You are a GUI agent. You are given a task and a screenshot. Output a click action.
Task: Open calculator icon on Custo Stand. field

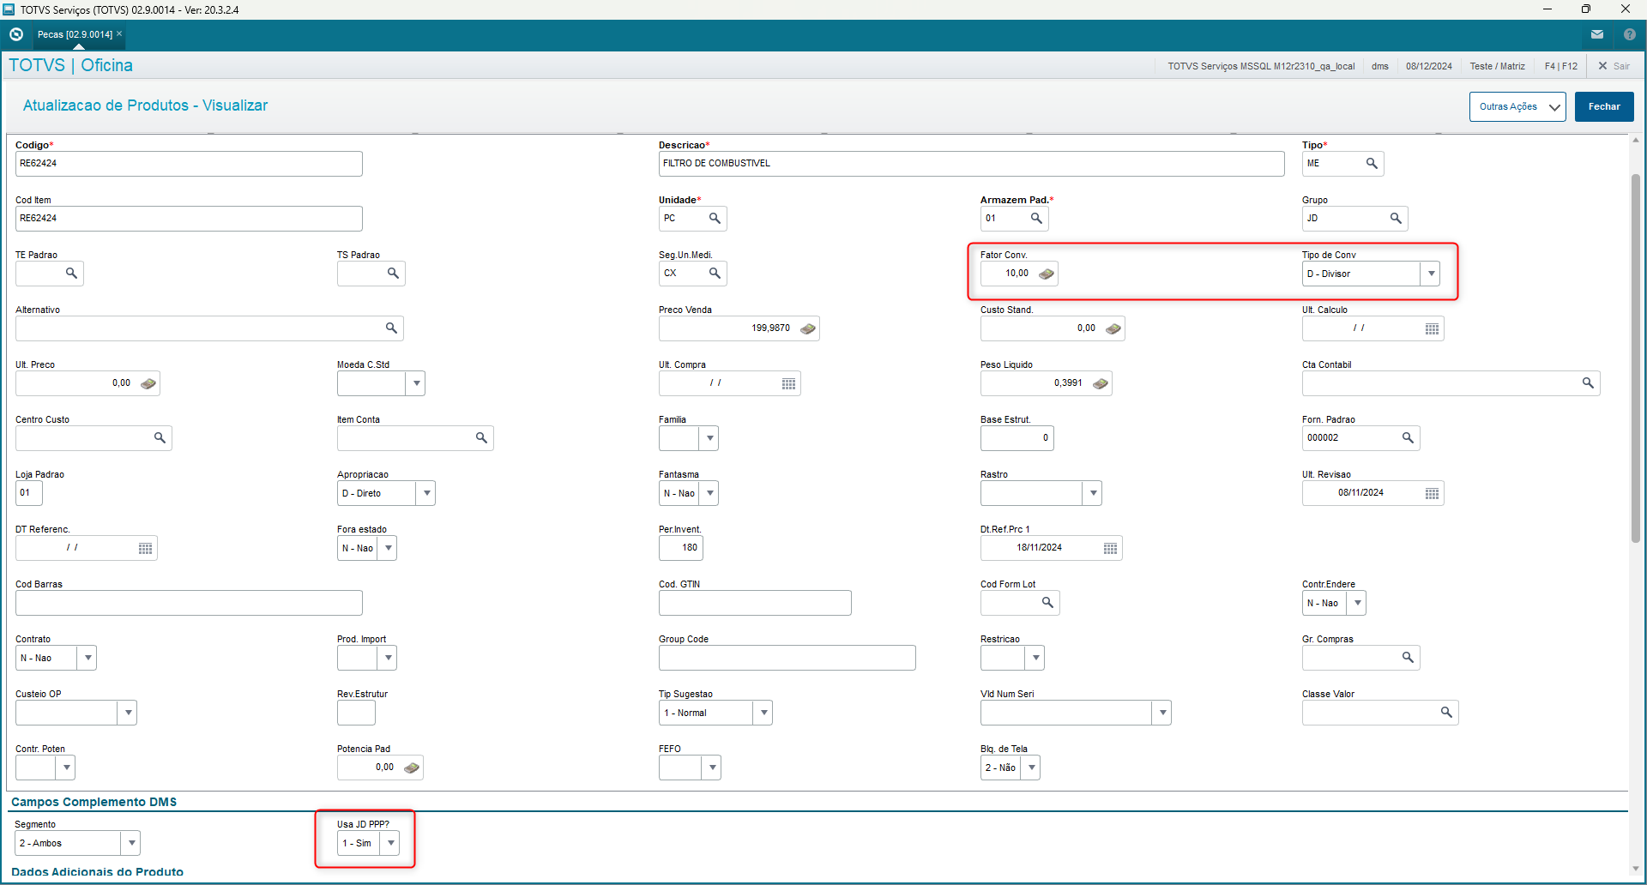(x=1113, y=328)
